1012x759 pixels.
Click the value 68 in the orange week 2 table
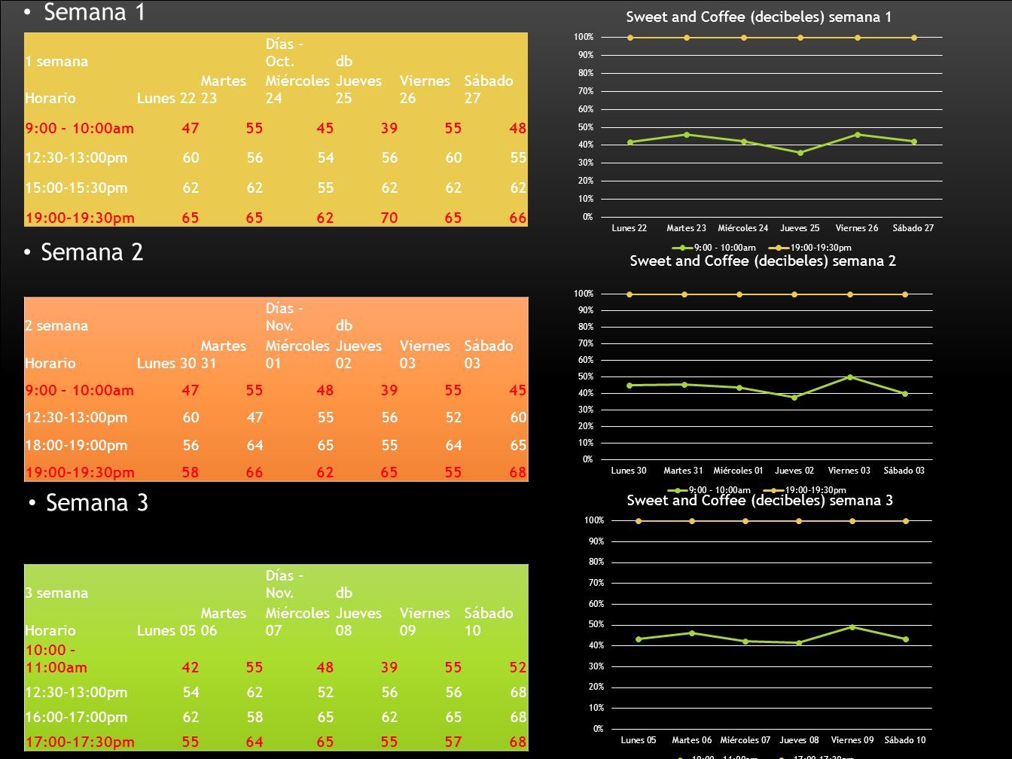518,472
